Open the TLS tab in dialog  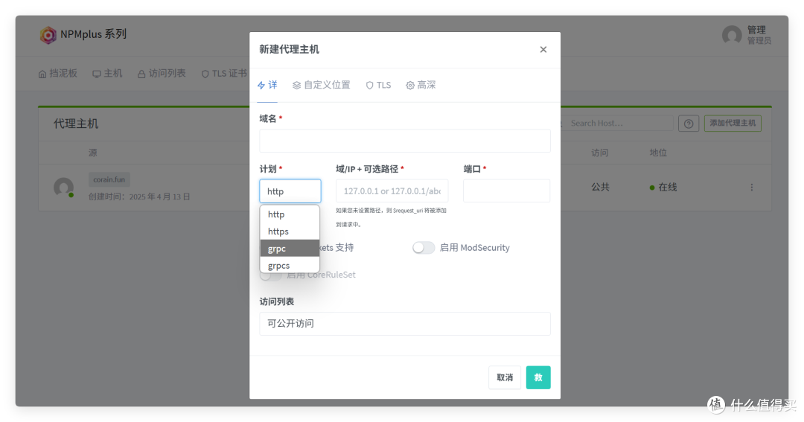point(378,85)
